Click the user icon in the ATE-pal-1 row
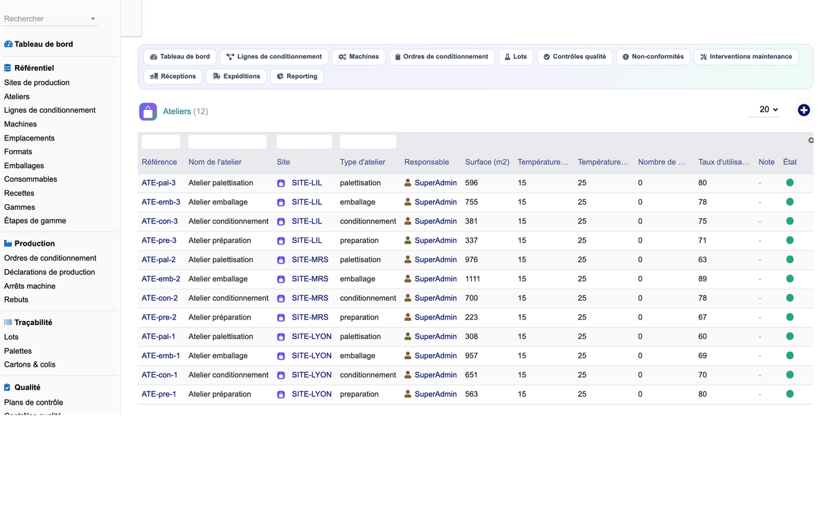The height and width of the screenshot is (514, 831). [x=408, y=336]
